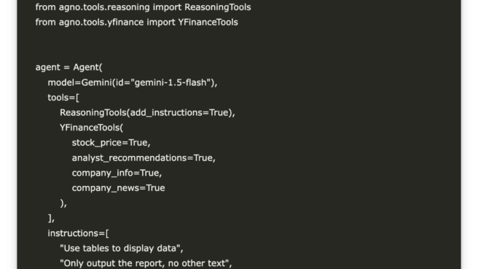This screenshot has width=478, height=269.
Task: Place cursor on "agent = Agent(" line
Action: click(69, 67)
